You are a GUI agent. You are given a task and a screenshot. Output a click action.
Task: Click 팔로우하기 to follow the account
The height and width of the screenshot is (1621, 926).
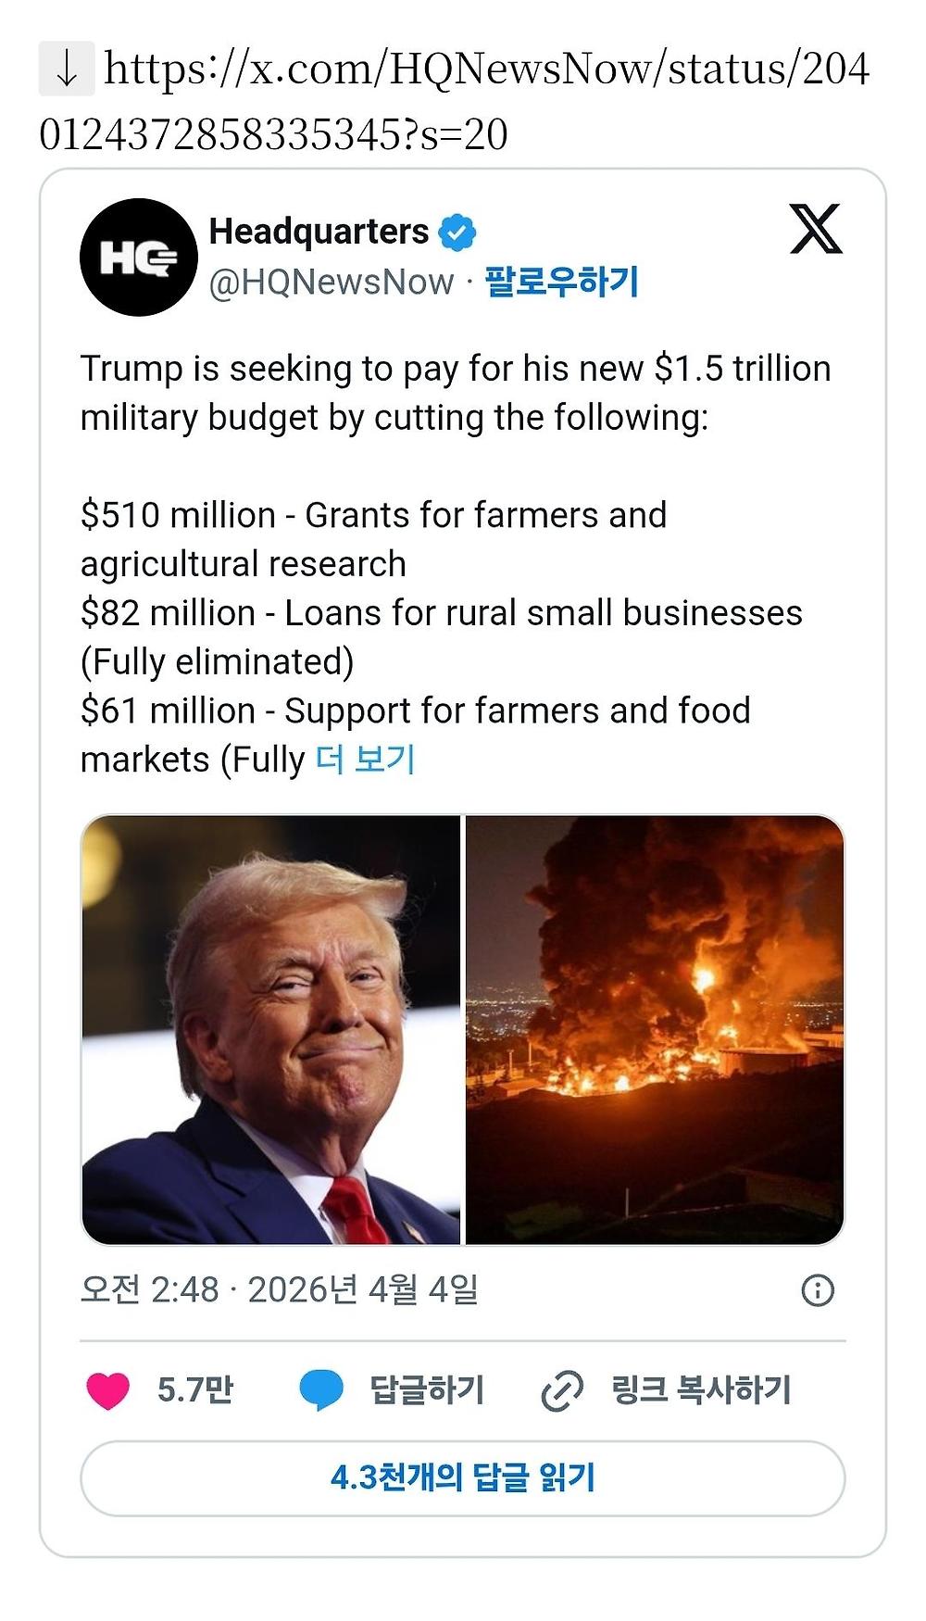point(561,282)
